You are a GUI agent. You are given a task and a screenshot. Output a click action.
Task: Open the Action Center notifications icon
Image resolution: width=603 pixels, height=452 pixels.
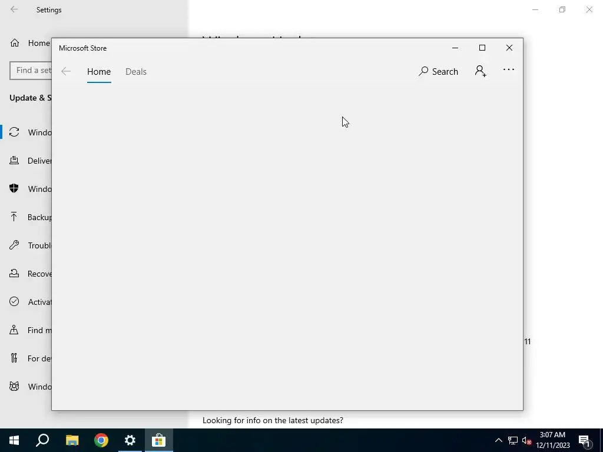pos(585,440)
